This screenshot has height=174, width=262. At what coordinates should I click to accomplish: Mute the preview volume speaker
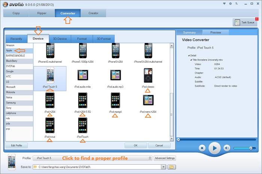[227, 148]
